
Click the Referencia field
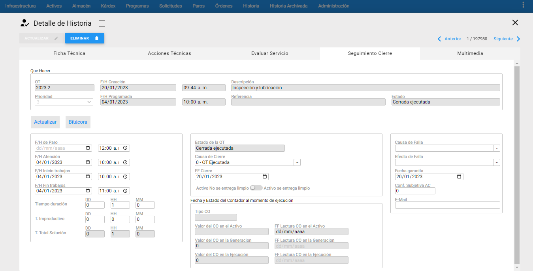(308, 102)
